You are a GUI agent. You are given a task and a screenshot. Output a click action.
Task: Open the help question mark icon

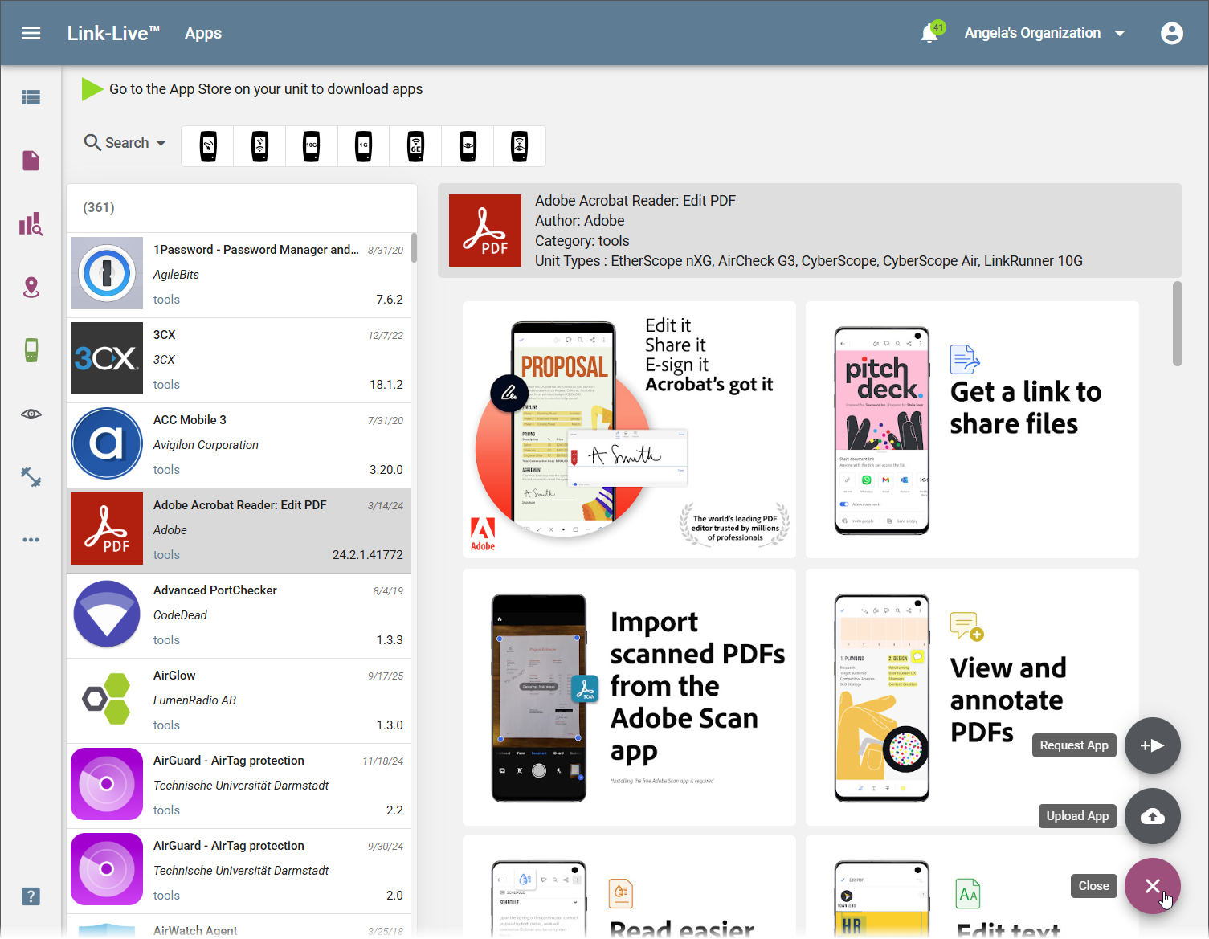point(31,896)
